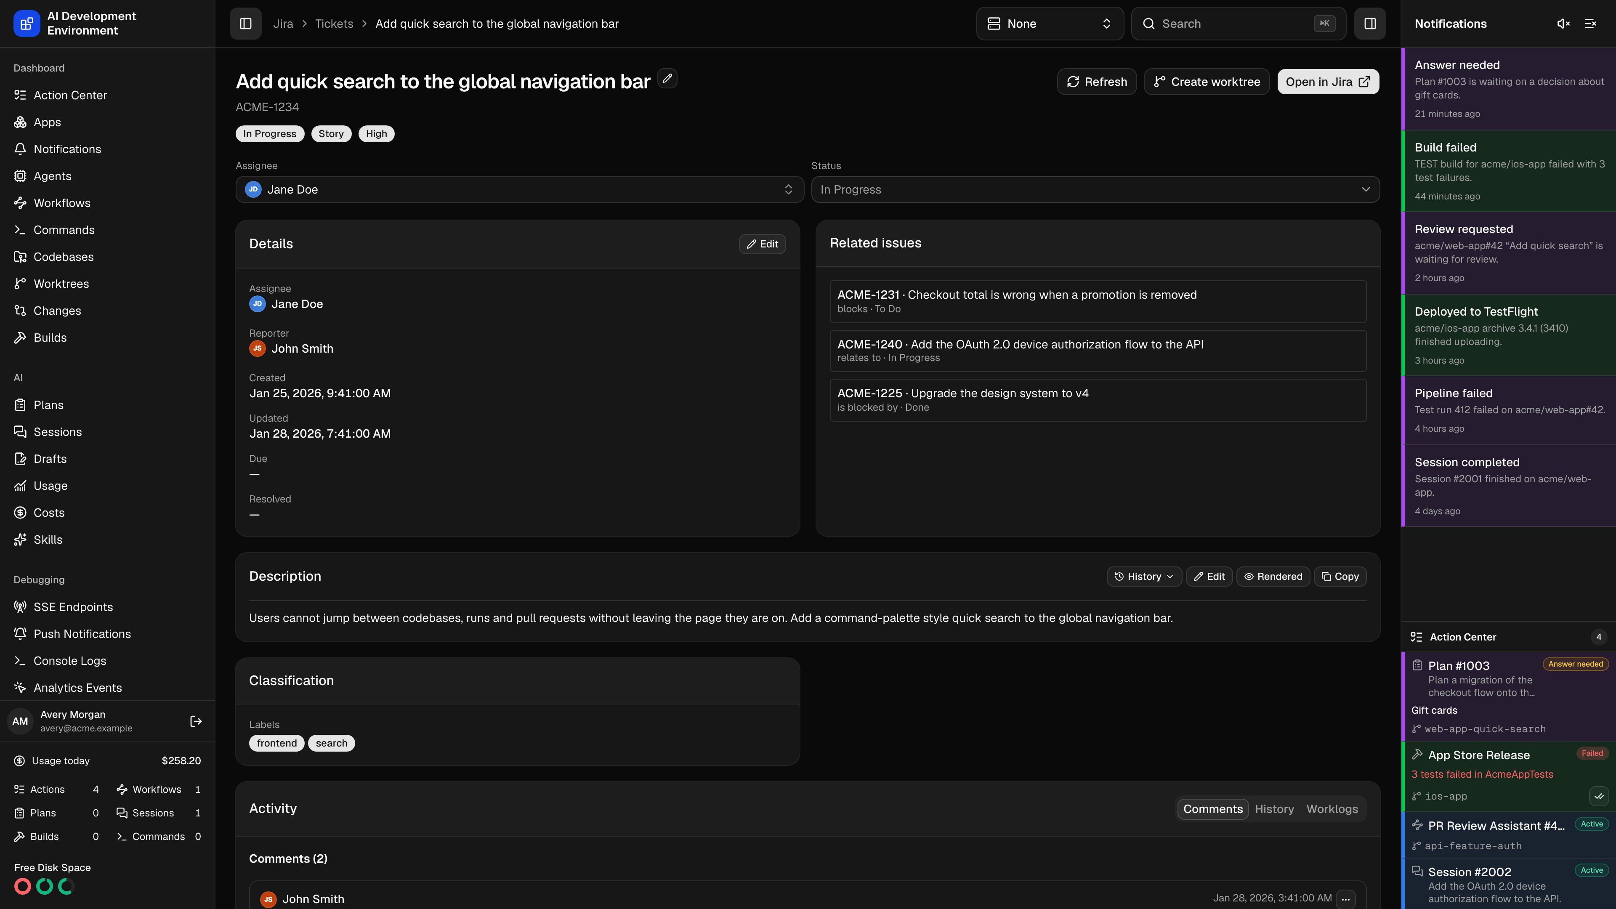Open Worktrees in sidebar
1616x909 pixels.
(x=107, y=284)
